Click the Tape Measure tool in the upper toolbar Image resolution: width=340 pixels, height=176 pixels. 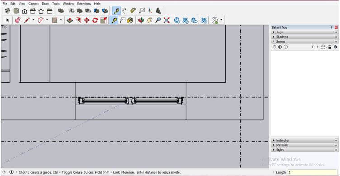(117, 11)
